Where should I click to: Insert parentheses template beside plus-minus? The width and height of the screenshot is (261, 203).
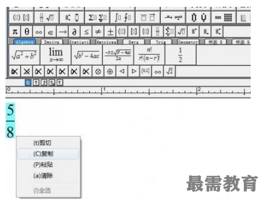tap(122, 31)
